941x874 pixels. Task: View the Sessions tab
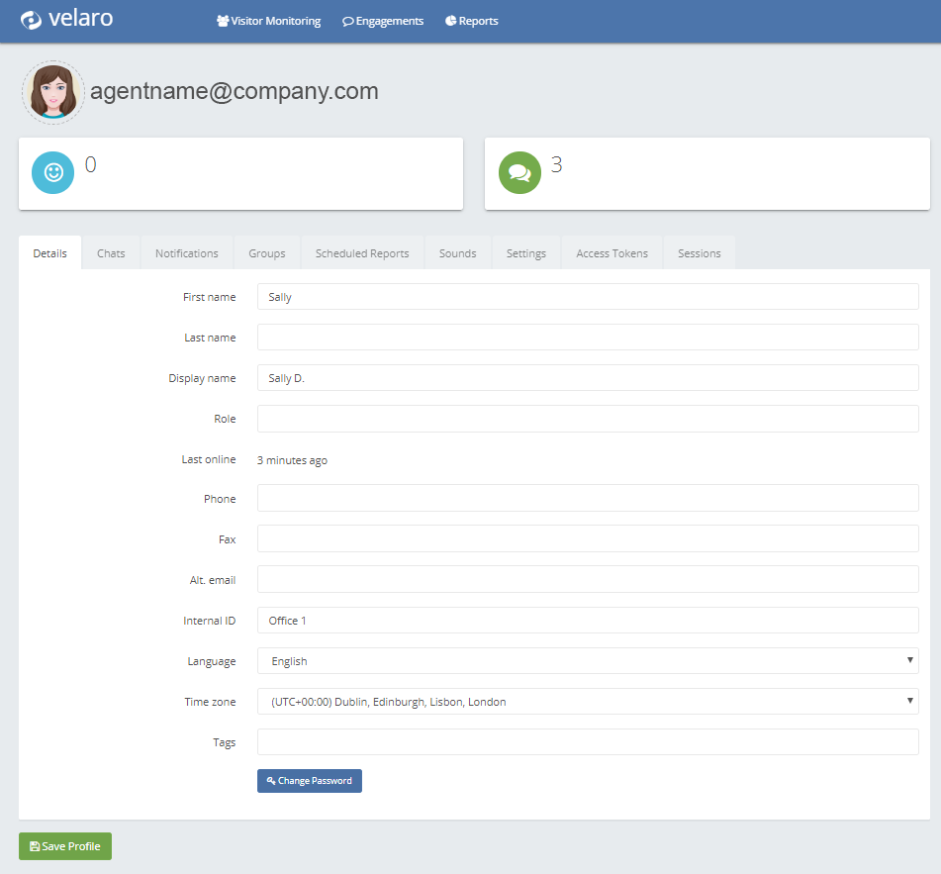(699, 253)
